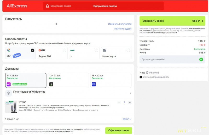Click the SBP payment system logo
The width and height of the screenshot is (209, 135).
tap(9, 50)
